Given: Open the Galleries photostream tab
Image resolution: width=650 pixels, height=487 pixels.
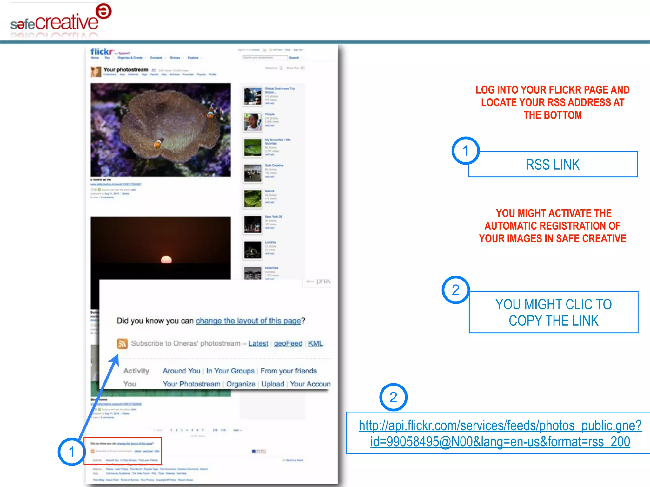Looking at the screenshot, I should pyautogui.click(x=133, y=75).
